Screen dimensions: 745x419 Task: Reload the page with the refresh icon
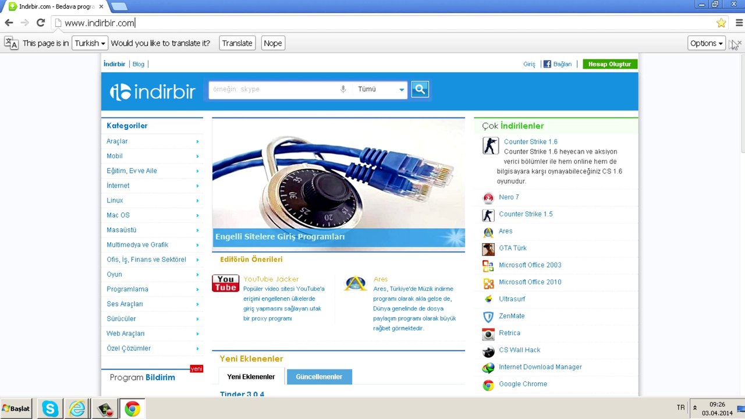pos(40,23)
